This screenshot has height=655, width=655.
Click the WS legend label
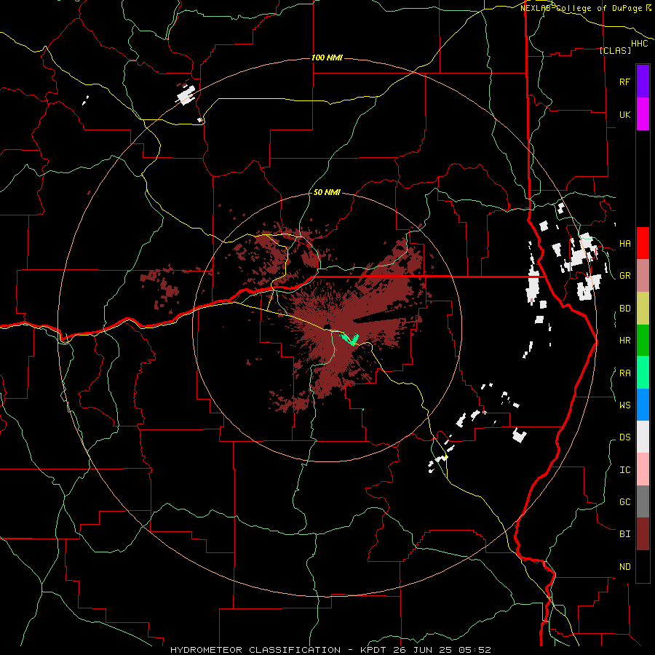624,405
